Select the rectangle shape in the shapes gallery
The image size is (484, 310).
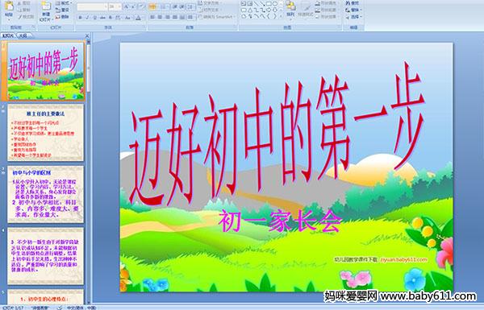pos(269,3)
